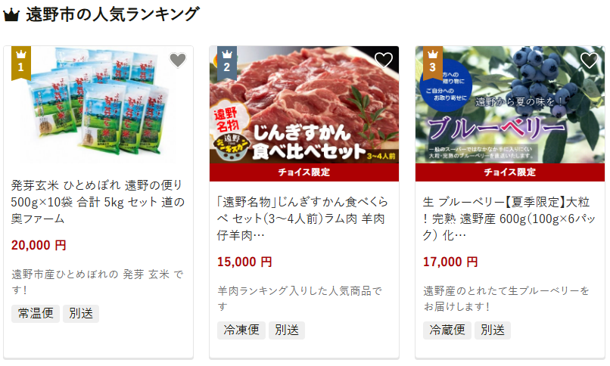This screenshot has height=366, width=610.
Task: Click 別送 tag on the blueberry product
Action: click(493, 330)
